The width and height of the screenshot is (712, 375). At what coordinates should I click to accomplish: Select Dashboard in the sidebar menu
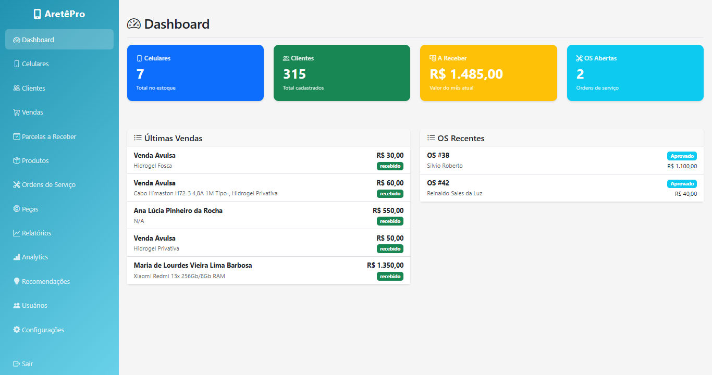[x=59, y=39]
